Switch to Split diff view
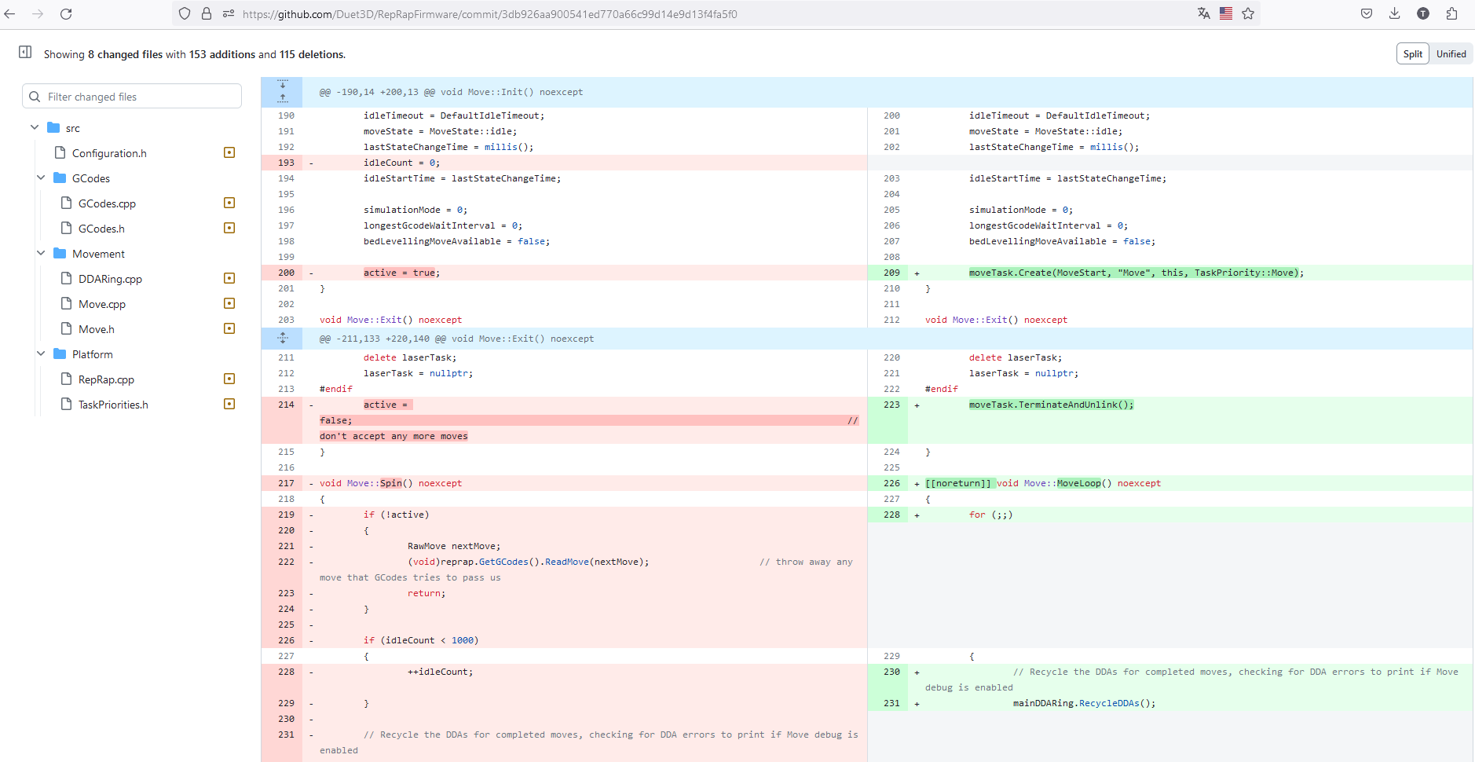The width and height of the screenshot is (1475, 762). (1412, 53)
